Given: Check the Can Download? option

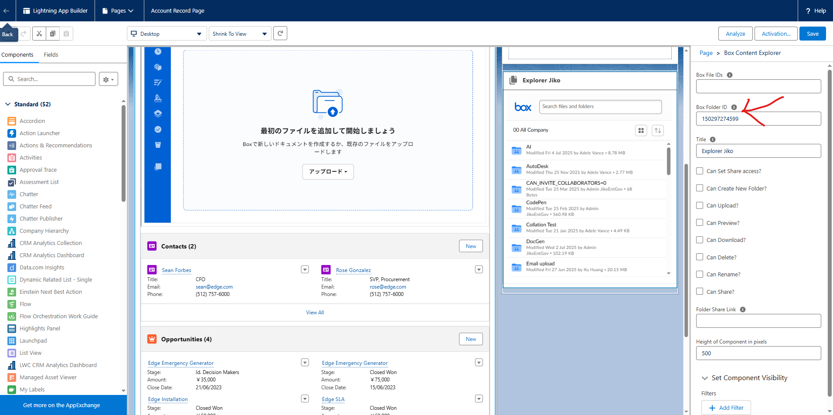Looking at the screenshot, I should click(x=700, y=240).
